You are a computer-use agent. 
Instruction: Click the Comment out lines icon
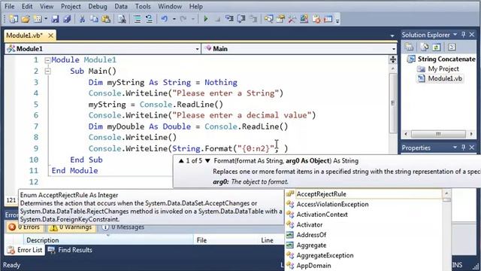[x=137, y=19]
